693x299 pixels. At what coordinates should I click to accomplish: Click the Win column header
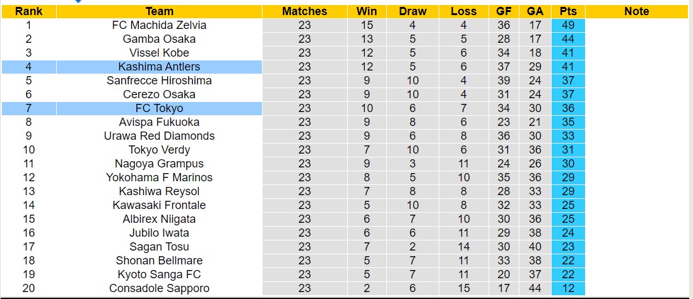pos(367,11)
